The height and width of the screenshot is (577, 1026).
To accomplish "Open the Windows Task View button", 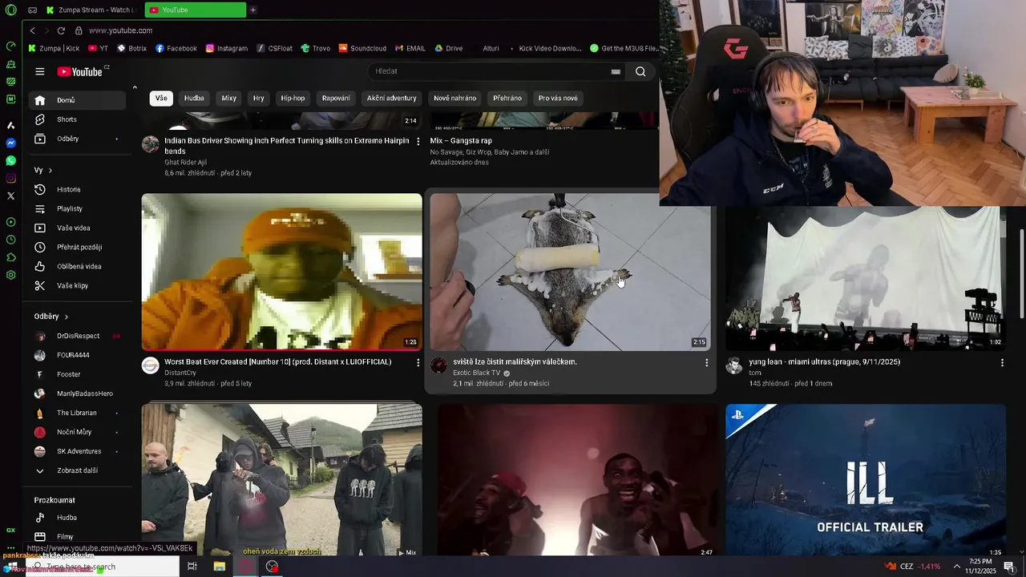I will tap(192, 567).
